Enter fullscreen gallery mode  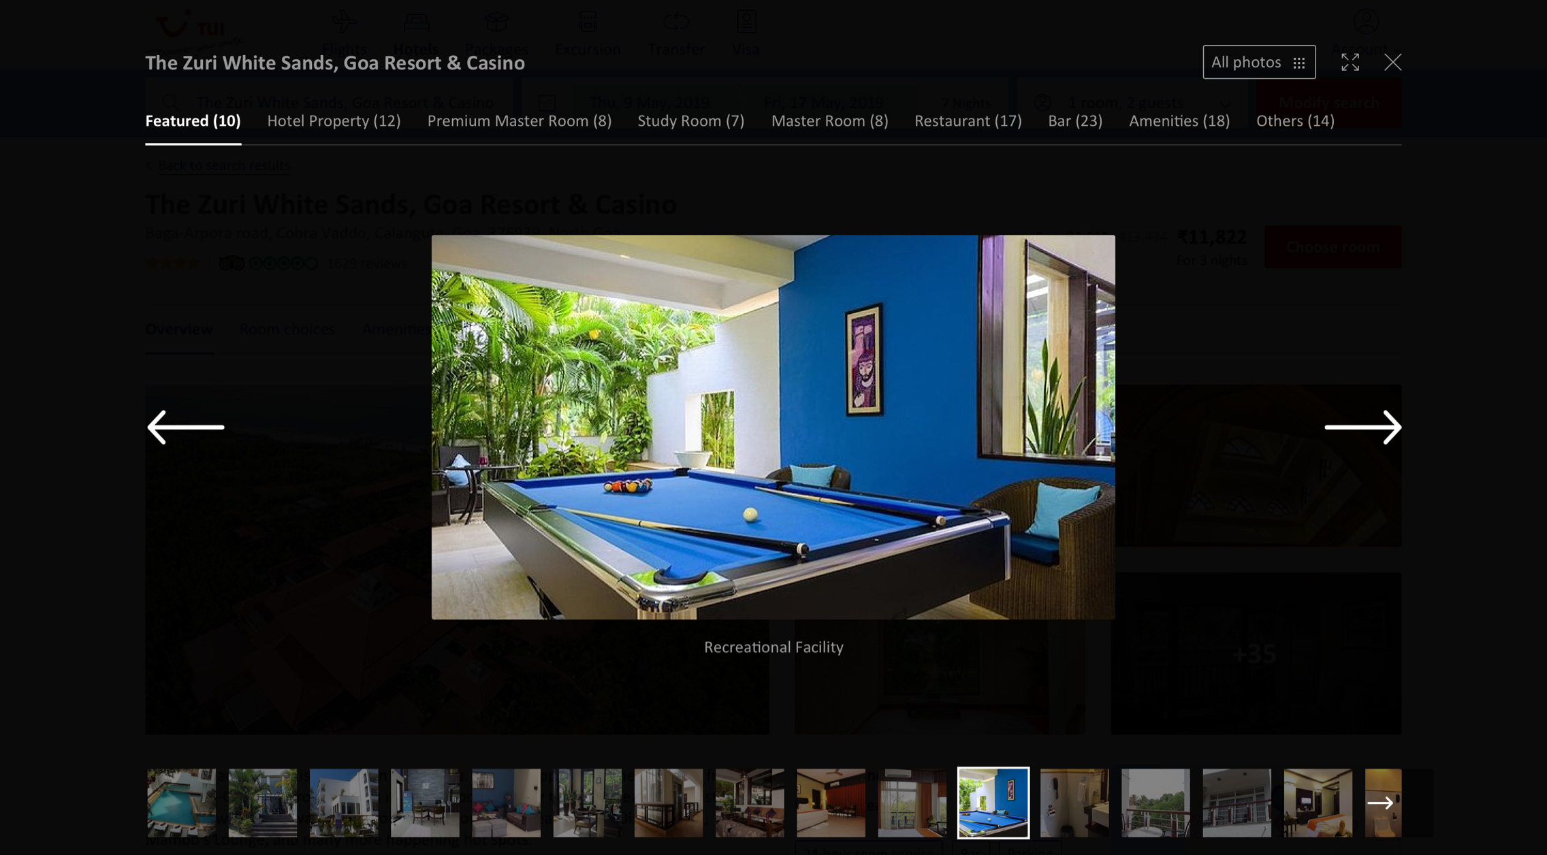(x=1350, y=62)
